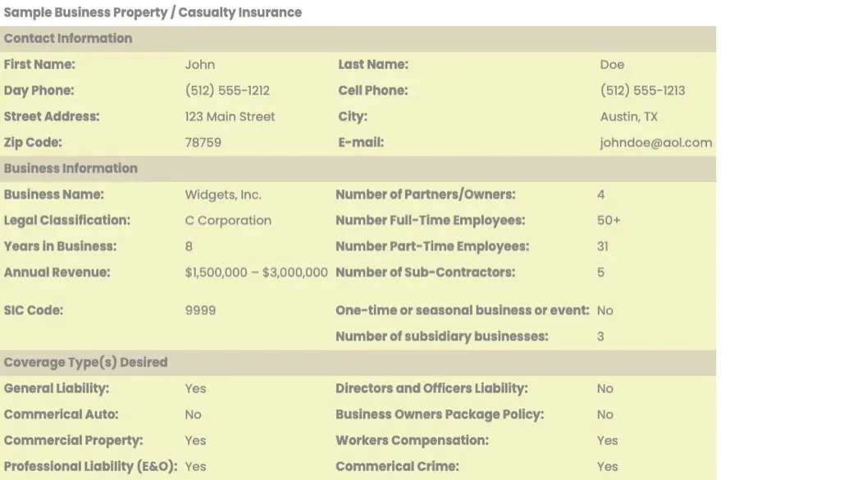
Task: Select the full-time employees value '50+'
Action: click(x=609, y=221)
